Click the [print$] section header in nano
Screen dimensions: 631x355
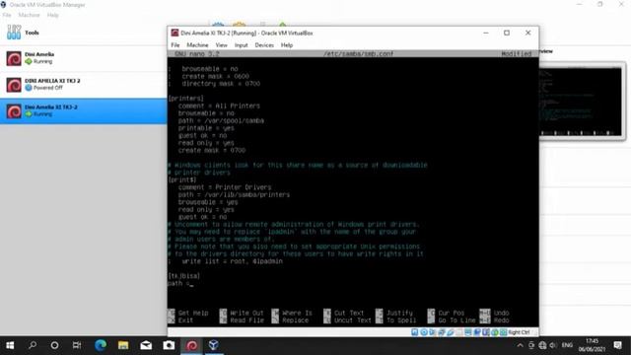pos(182,179)
